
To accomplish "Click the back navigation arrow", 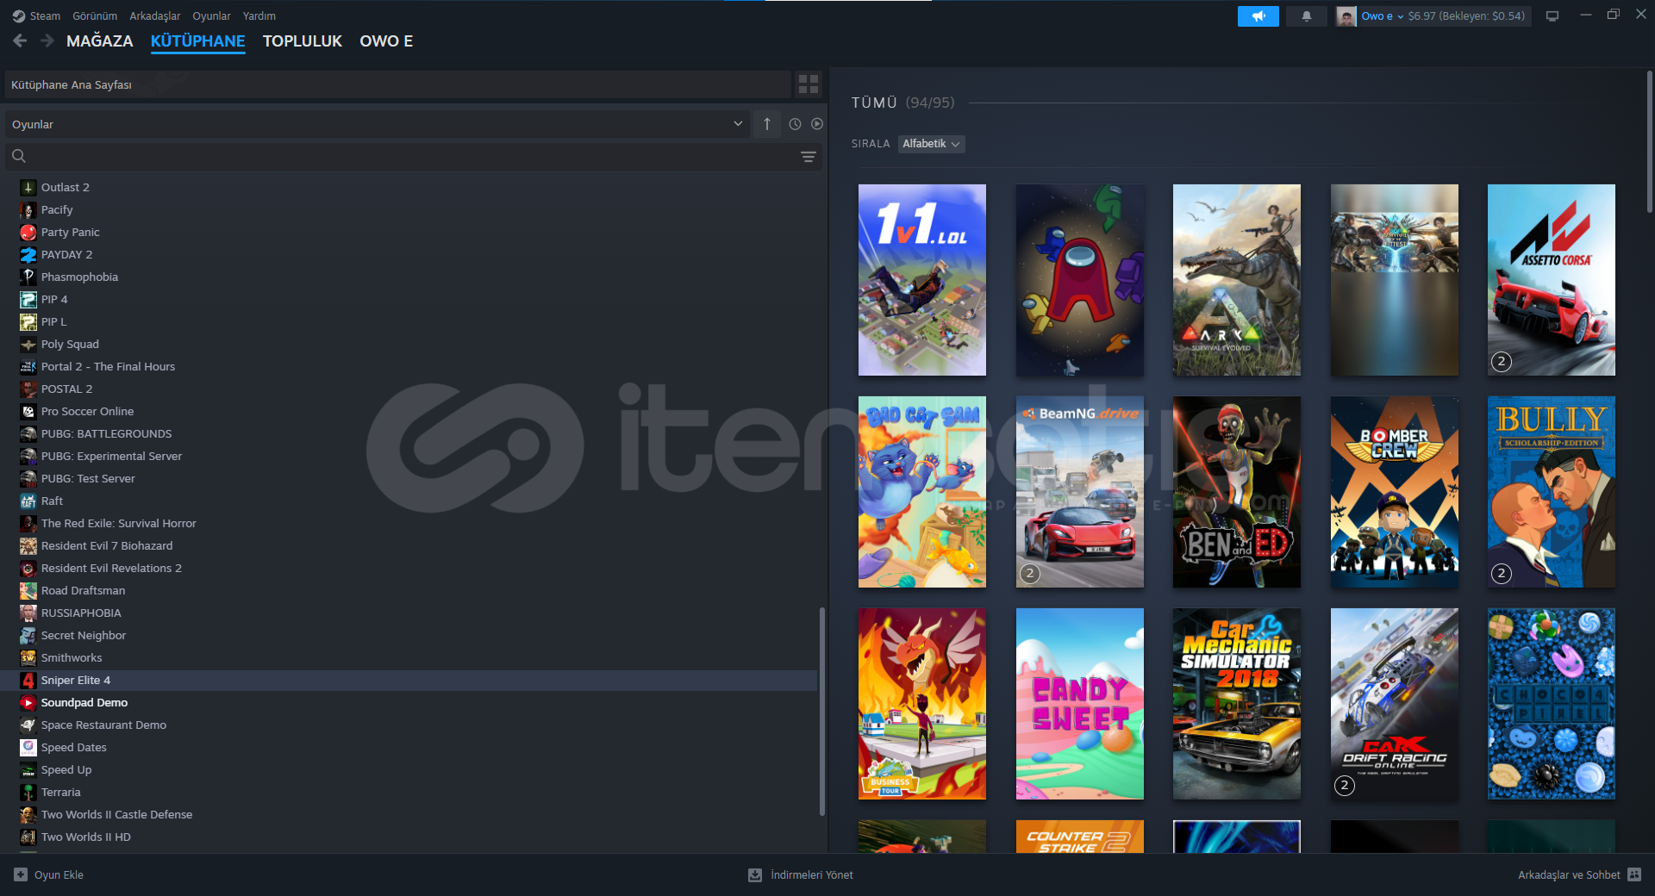I will pos(21,40).
